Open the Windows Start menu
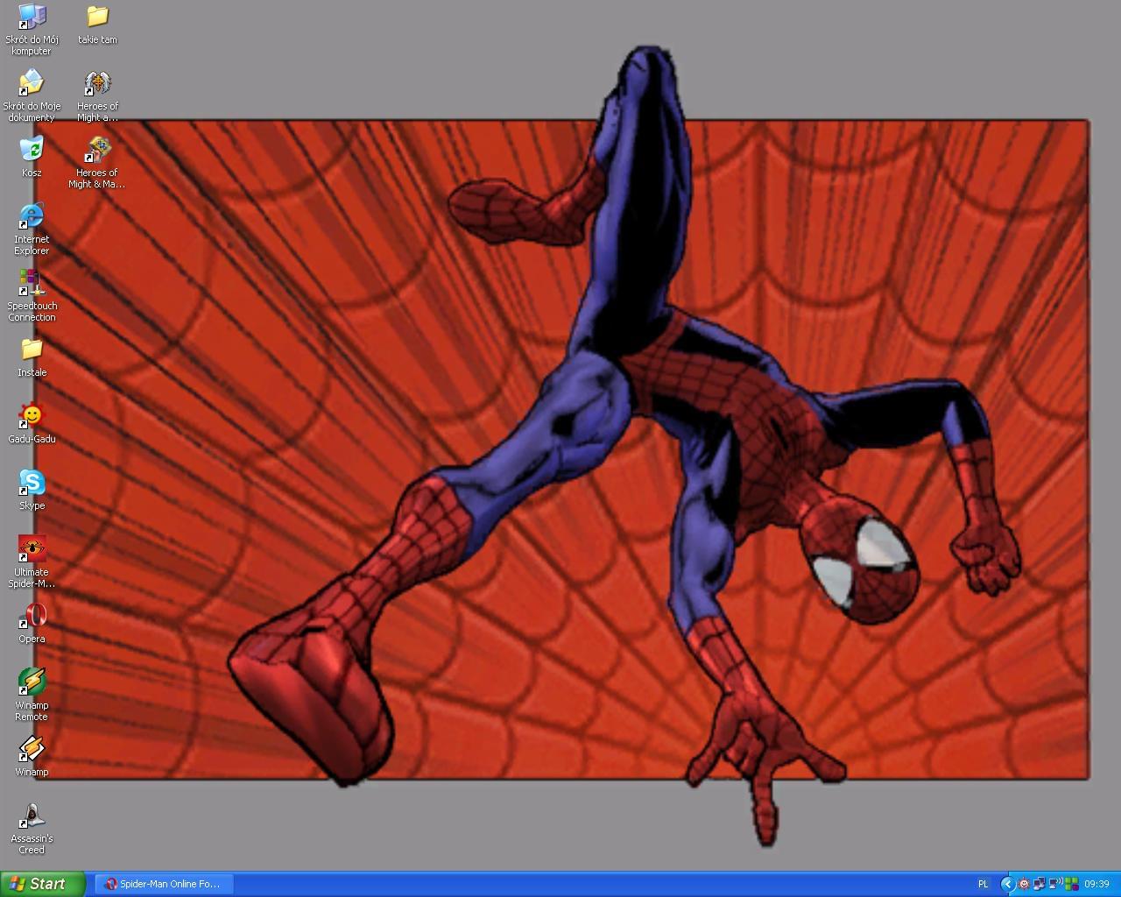 coord(43,884)
